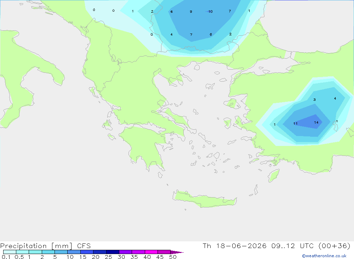Screen dimensions: 354x259
Task: Click the 40–45 mm magenta legend swatch
Action: click(151, 252)
